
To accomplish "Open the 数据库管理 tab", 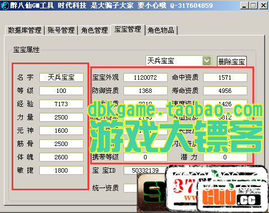I will [24, 30].
